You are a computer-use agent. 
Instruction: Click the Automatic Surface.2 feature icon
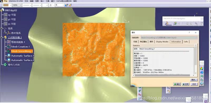click(9, 60)
